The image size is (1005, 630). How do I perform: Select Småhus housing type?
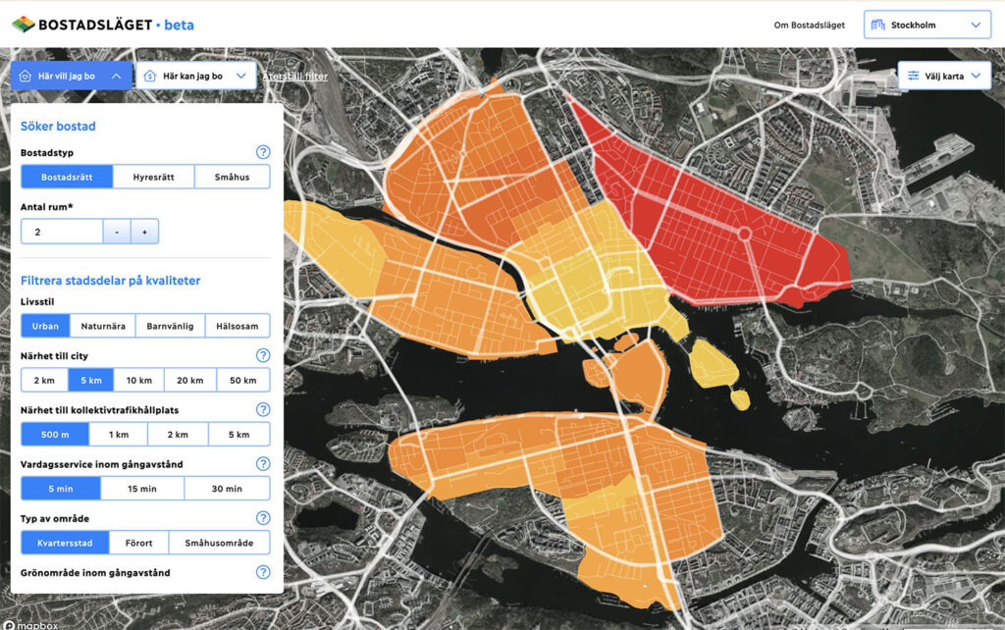[x=232, y=177]
